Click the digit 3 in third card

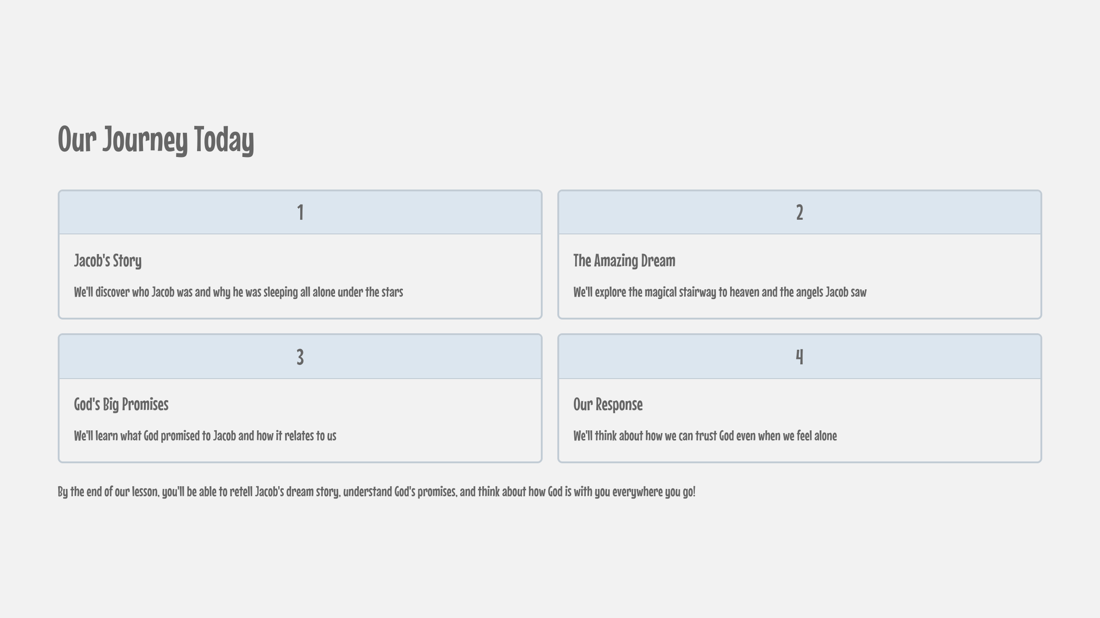tap(300, 357)
